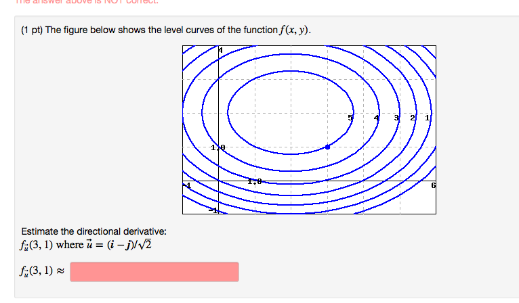This screenshot has height=303, width=519.
Task: Click the 'Estimate the directional derivative' text
Action: (x=94, y=231)
